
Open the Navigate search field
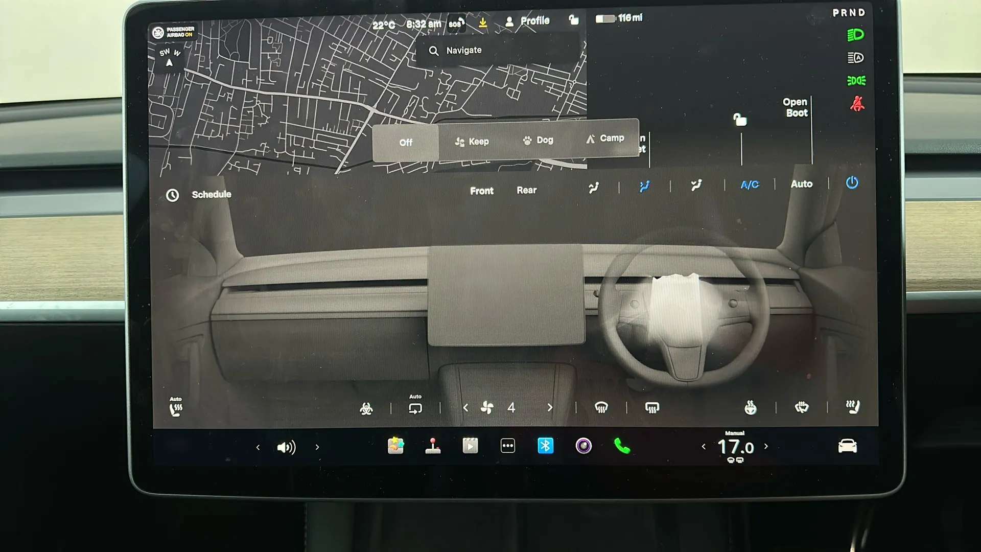tap(498, 51)
